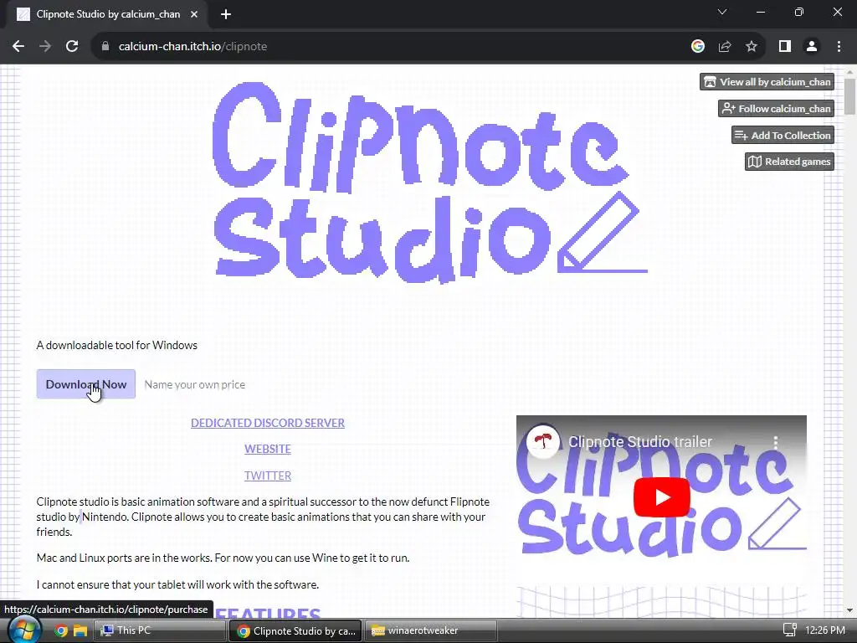
Task: Expand the tab search chevron
Action: pos(722,12)
